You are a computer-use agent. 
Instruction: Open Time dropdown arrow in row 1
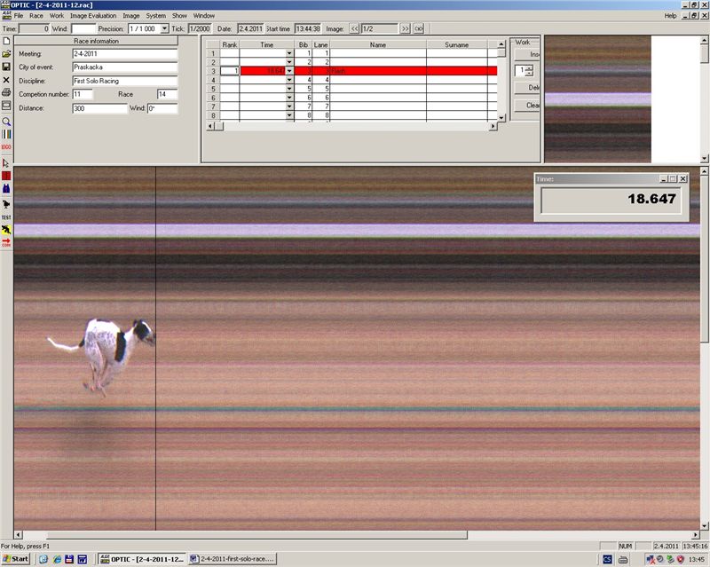(x=289, y=53)
